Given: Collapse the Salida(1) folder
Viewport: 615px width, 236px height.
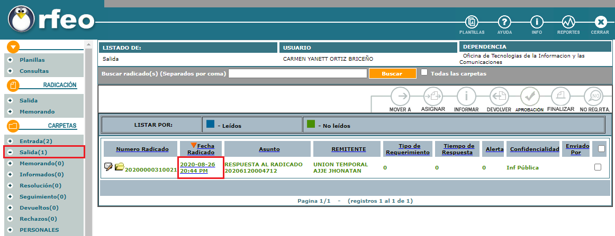Looking at the screenshot, I should coord(11,152).
